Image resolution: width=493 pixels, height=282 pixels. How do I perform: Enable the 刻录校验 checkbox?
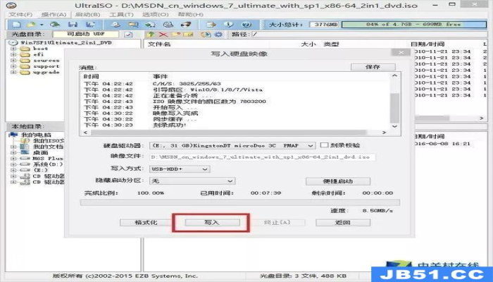324,145
